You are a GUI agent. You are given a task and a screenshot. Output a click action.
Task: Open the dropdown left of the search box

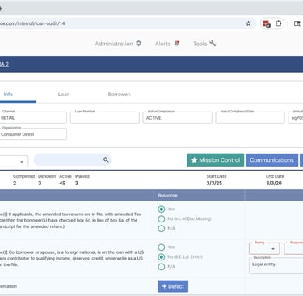point(14,161)
